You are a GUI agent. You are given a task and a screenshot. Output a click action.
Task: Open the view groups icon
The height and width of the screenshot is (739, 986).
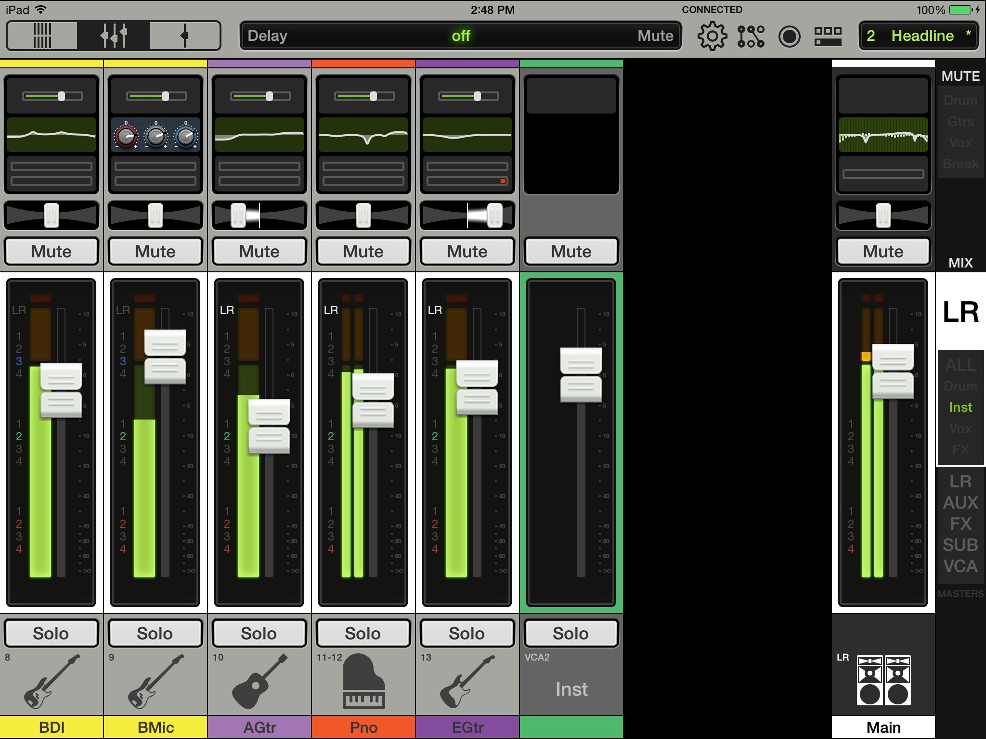click(x=828, y=36)
